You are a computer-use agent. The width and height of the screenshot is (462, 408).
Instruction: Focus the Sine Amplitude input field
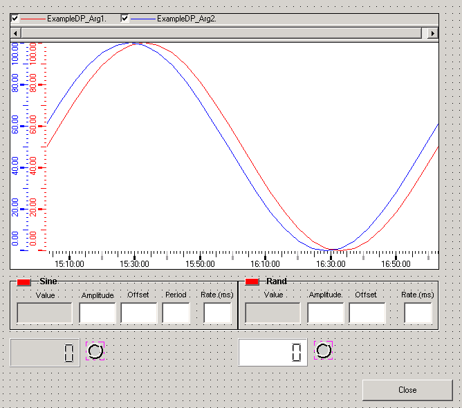[98, 313]
